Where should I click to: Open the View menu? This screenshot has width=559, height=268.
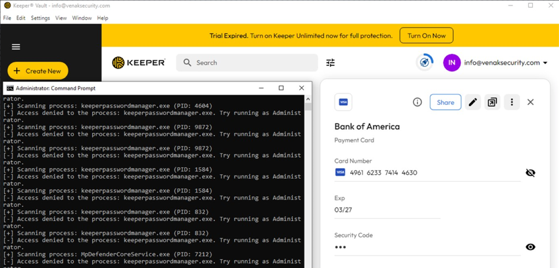(61, 18)
